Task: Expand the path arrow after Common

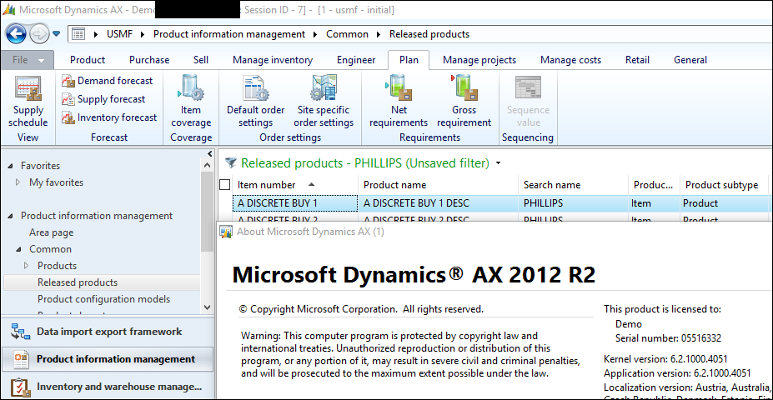Action: [379, 34]
